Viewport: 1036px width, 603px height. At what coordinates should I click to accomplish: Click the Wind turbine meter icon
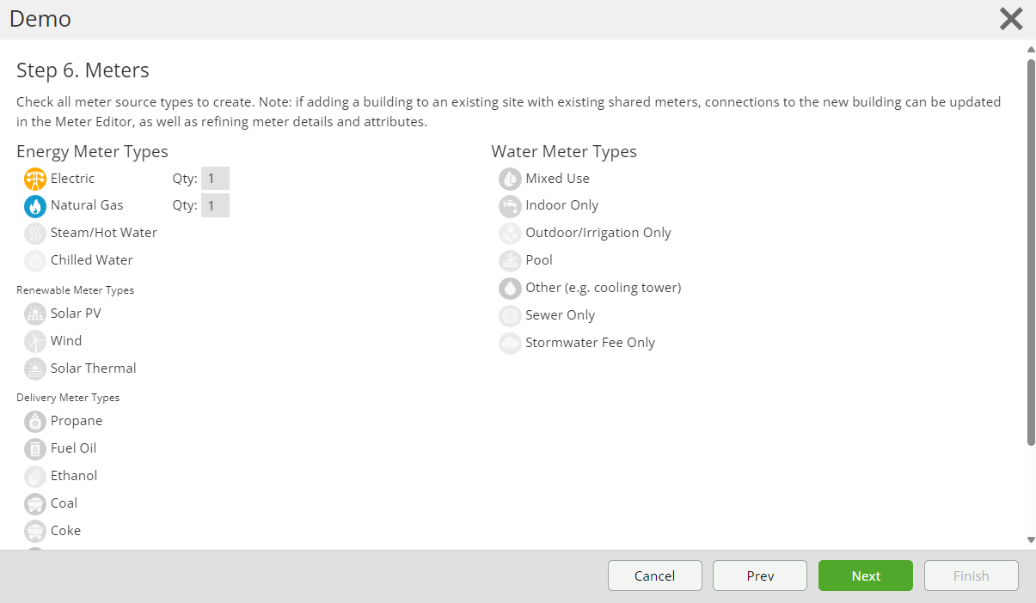coord(35,342)
